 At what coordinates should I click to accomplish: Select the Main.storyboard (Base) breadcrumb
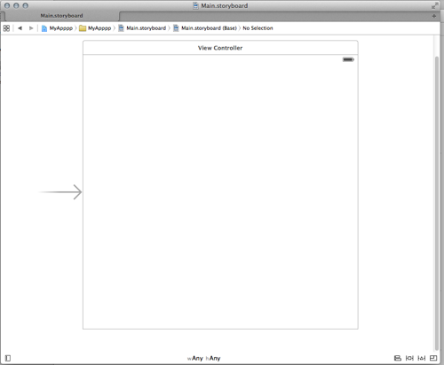tap(205, 28)
